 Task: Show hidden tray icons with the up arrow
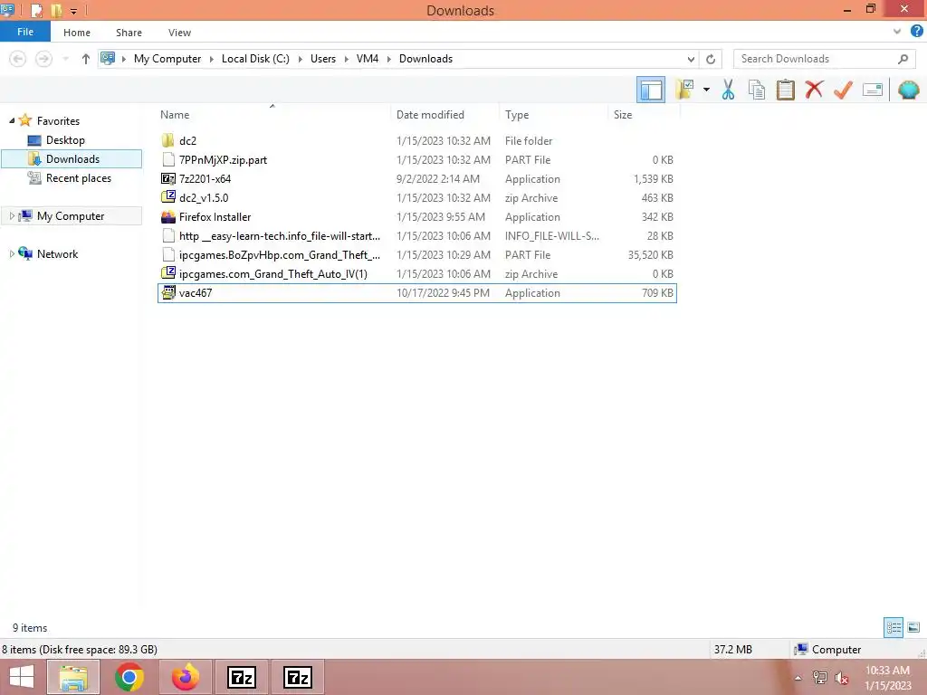[798, 677]
